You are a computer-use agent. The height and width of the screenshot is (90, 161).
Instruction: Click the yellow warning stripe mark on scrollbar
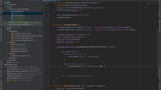(x=158, y=53)
